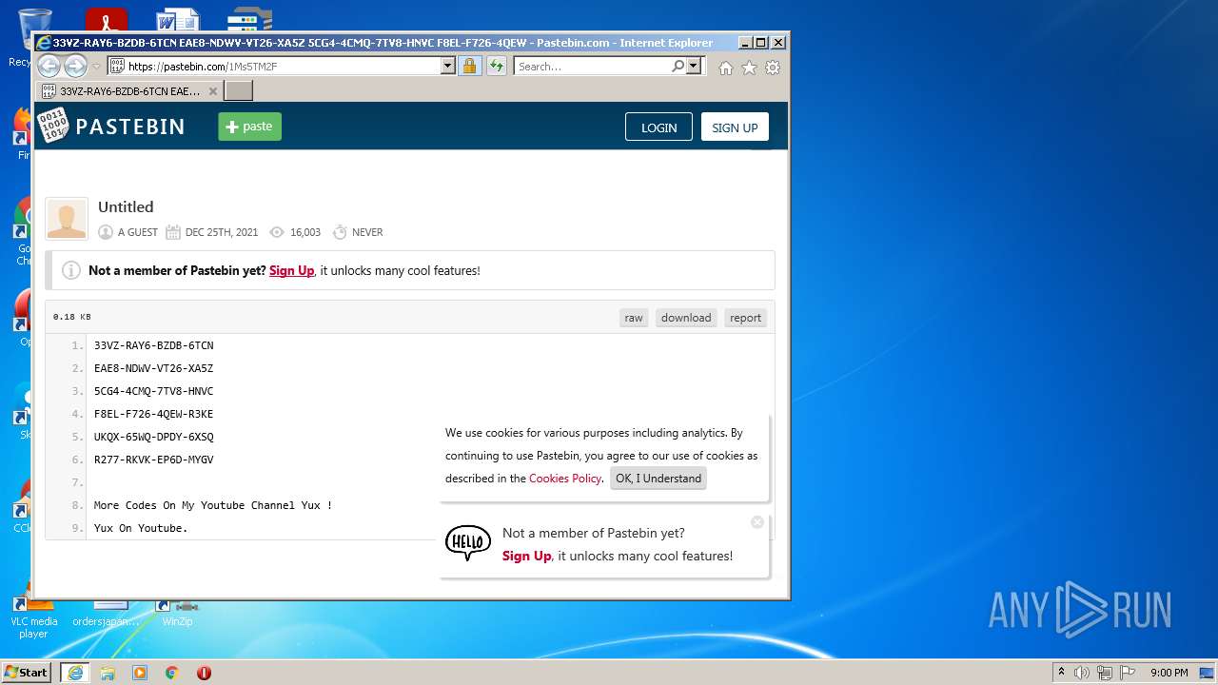The width and height of the screenshot is (1218, 685).
Task: Open the IE Home icon
Action: coord(726,68)
